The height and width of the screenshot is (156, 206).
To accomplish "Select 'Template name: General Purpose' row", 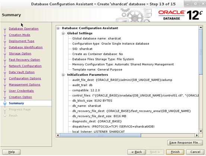I will (x=97, y=69).
